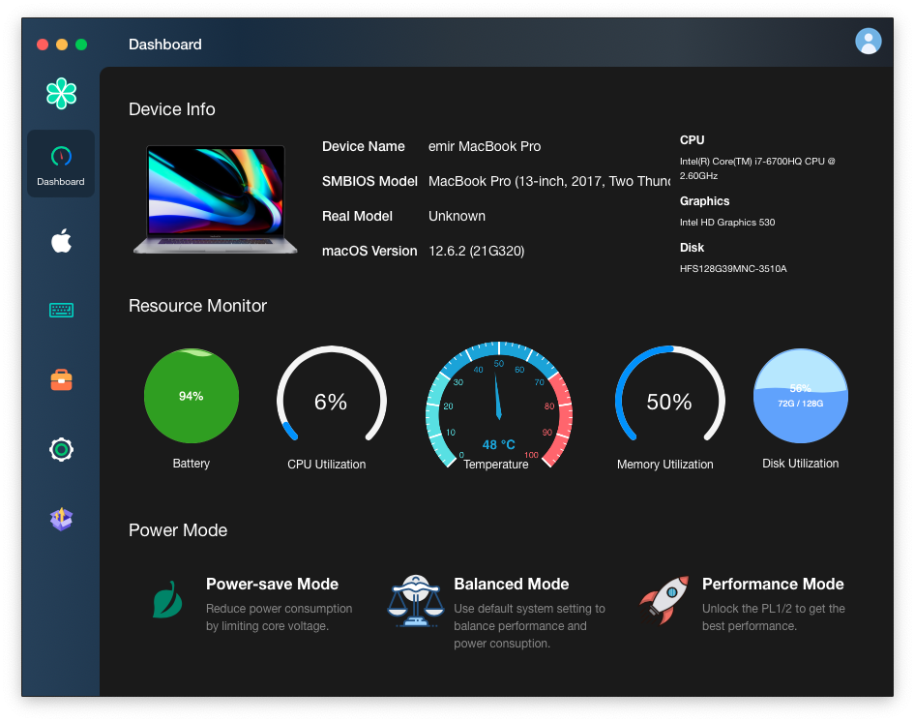Open the Apple logo sidebar section
This screenshot has height=722, width=915.
click(61, 240)
